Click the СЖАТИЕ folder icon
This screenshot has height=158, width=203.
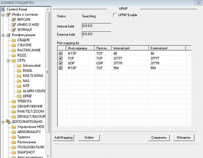point(14,45)
